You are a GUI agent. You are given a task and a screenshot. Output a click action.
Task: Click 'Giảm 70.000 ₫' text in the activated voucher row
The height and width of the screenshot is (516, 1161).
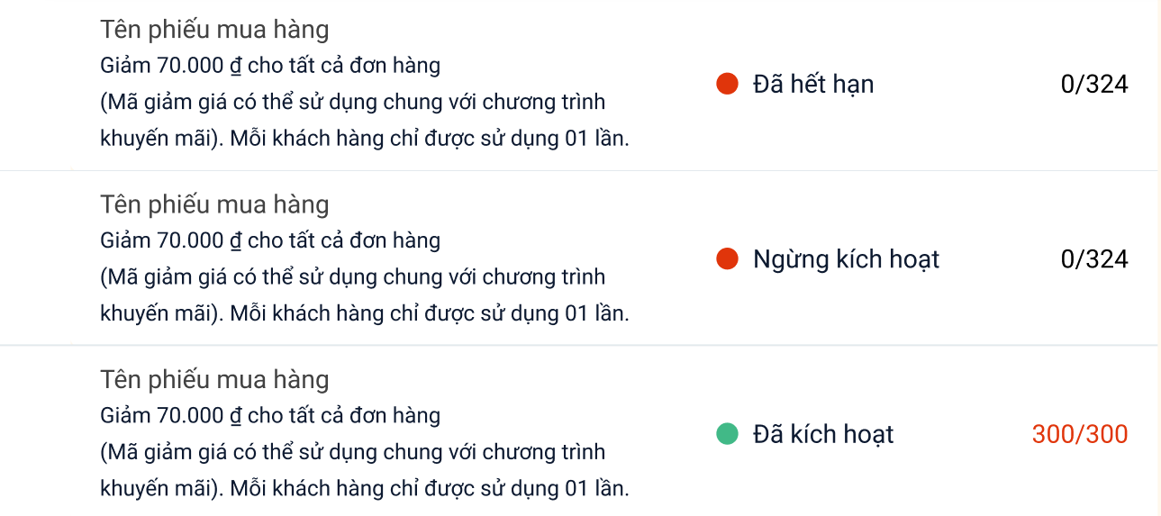(x=171, y=415)
